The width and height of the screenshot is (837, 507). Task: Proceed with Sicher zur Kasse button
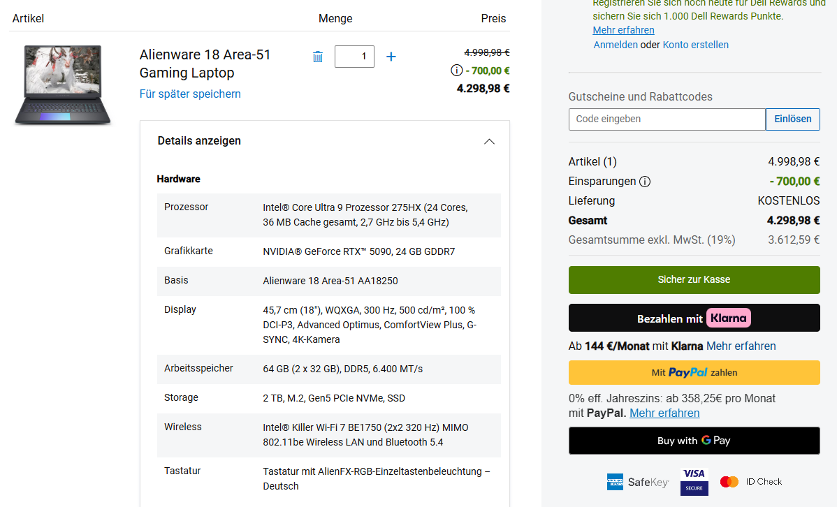click(694, 279)
